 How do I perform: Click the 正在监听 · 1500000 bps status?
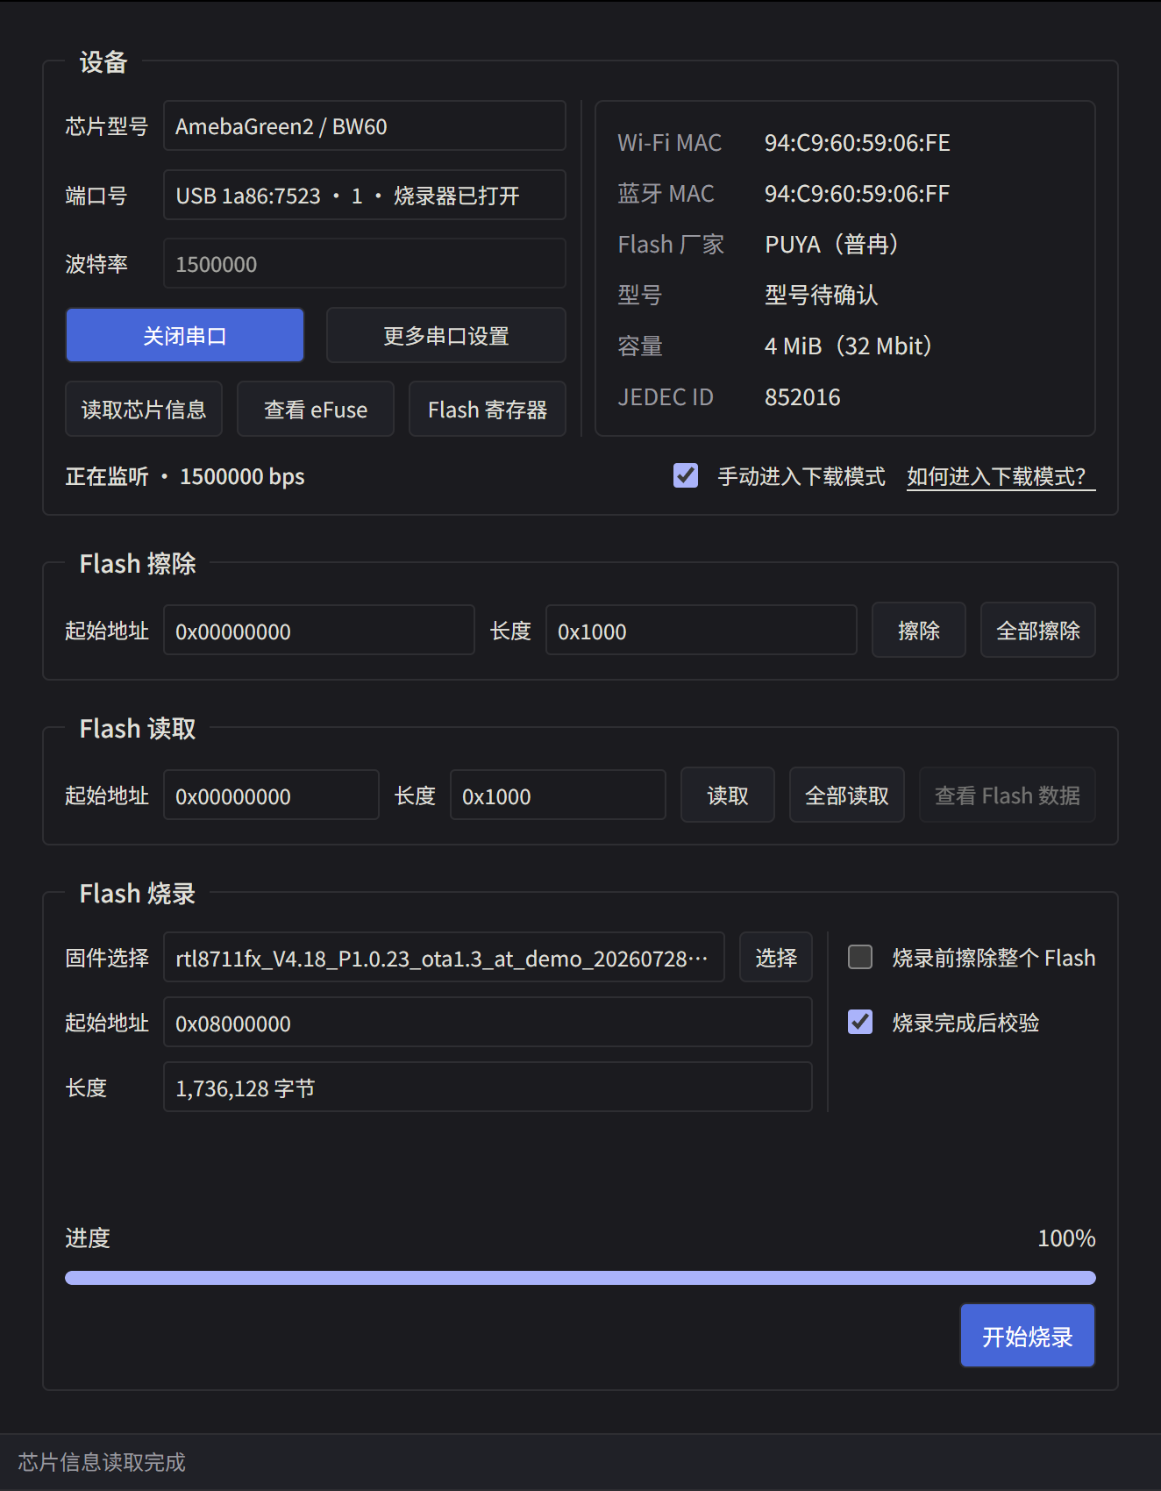185,476
